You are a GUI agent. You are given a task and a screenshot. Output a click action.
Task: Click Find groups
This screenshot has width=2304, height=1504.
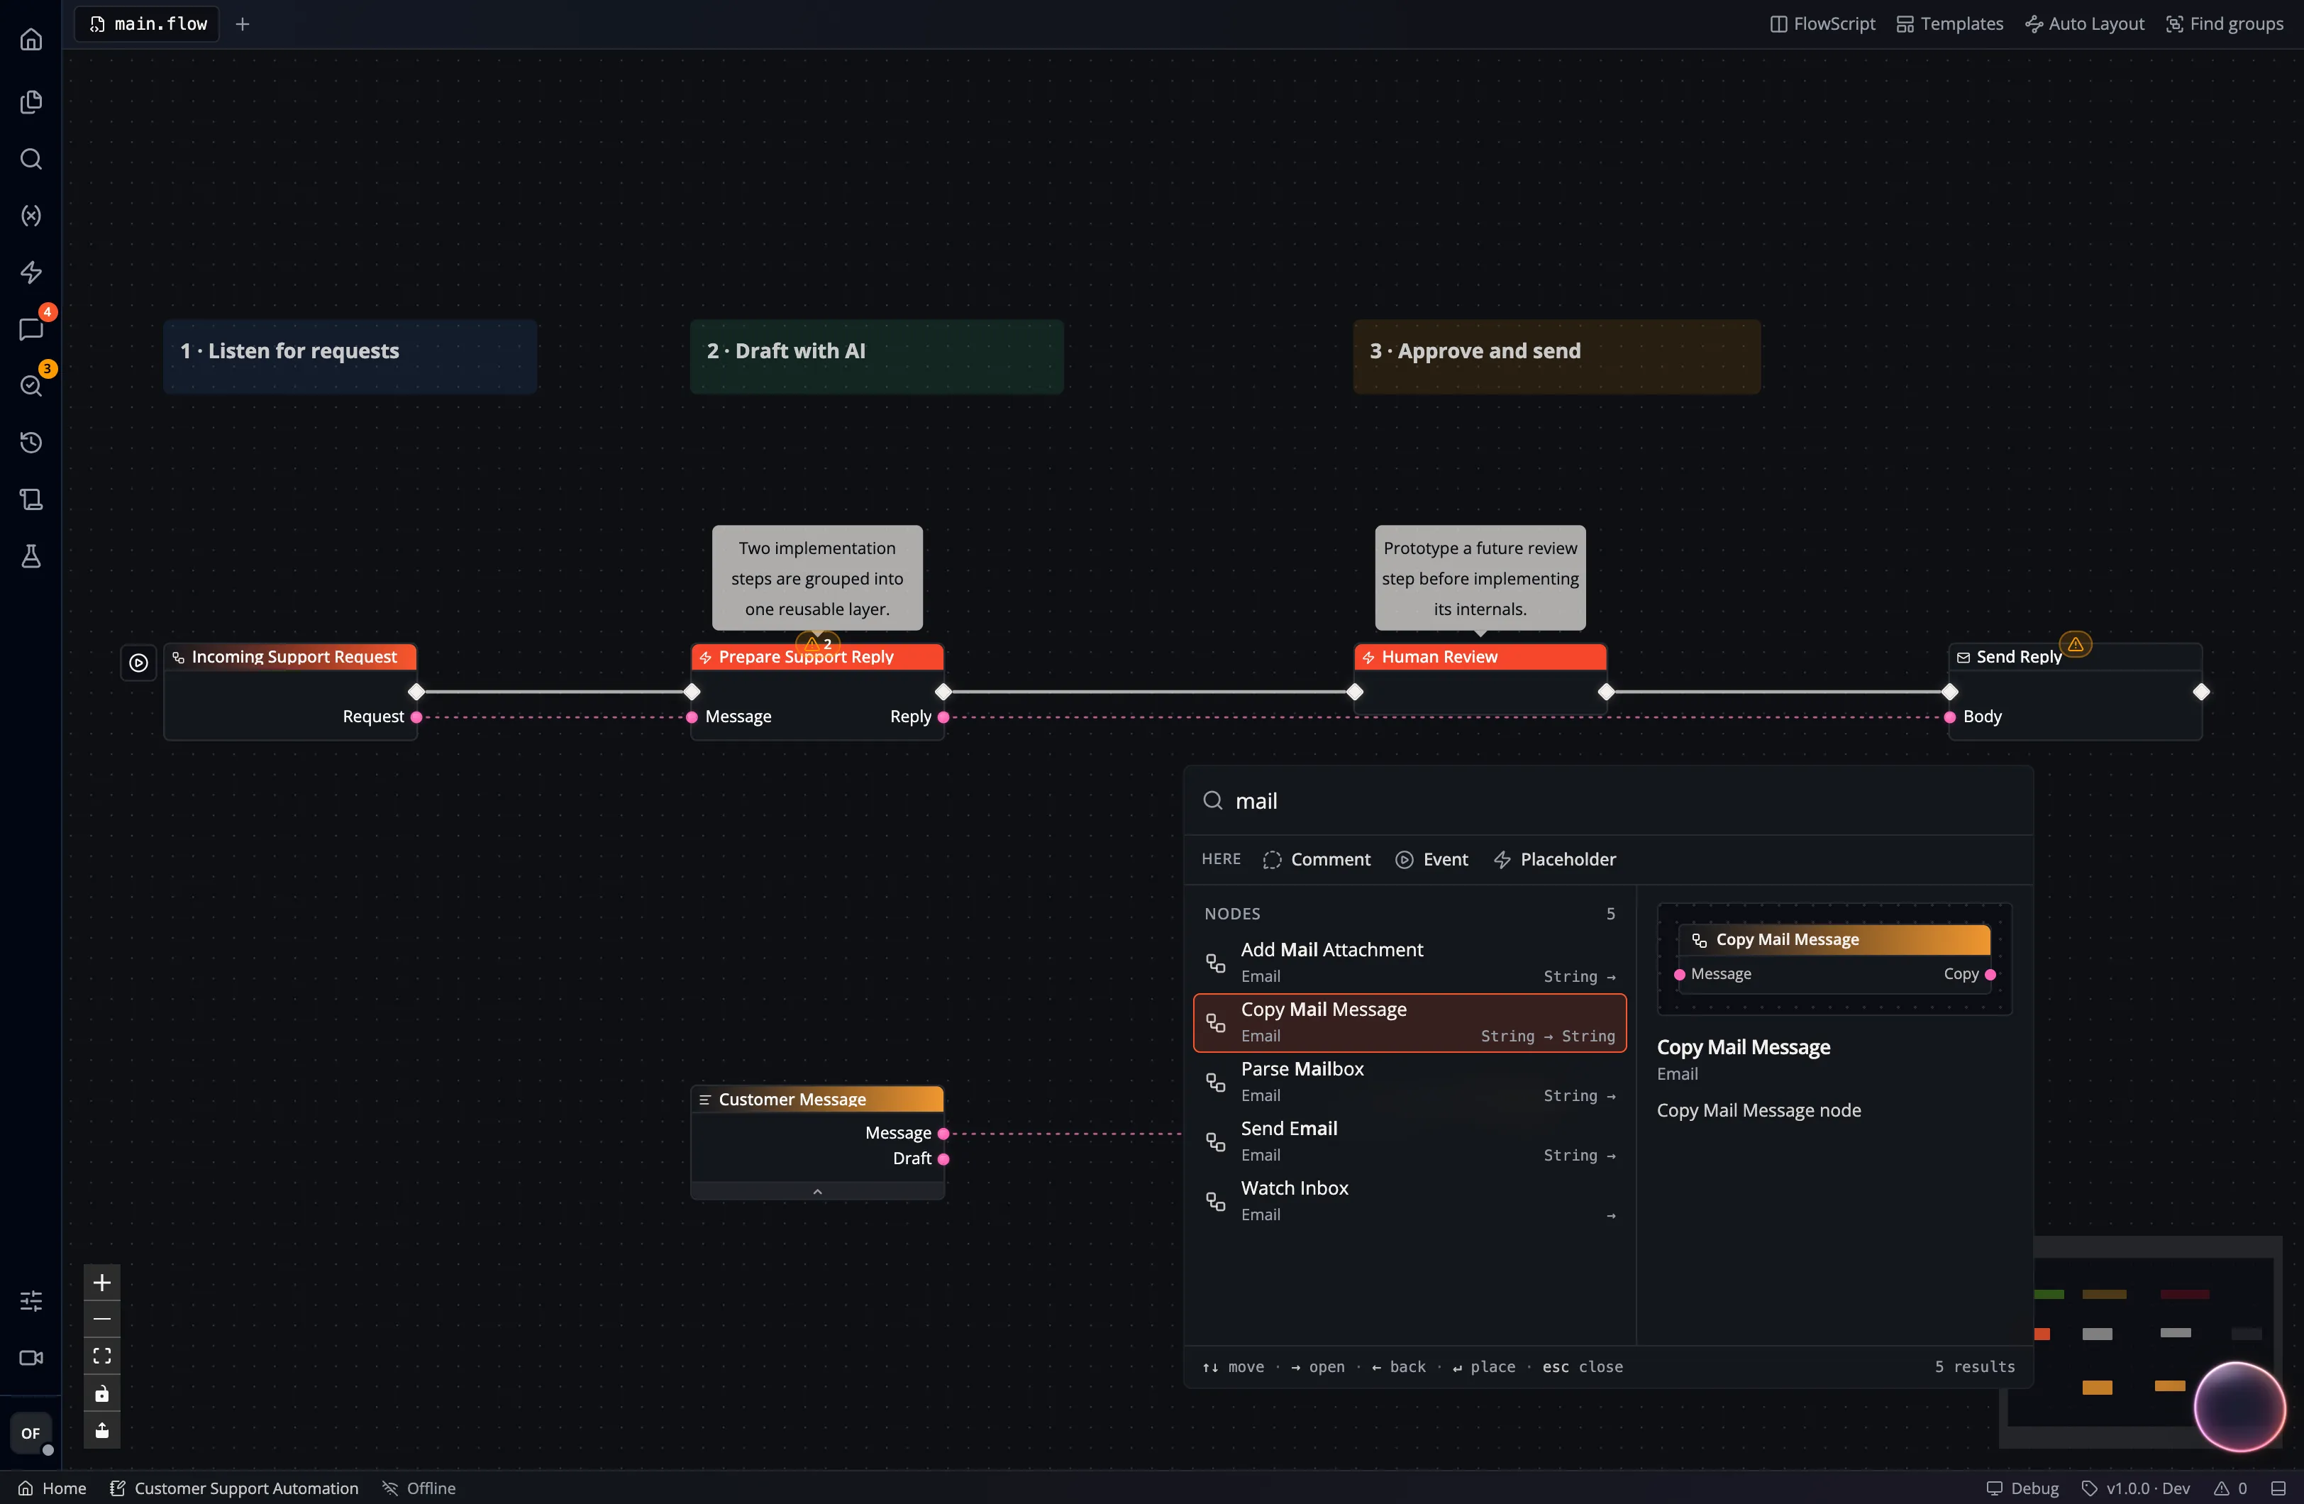tap(2224, 23)
